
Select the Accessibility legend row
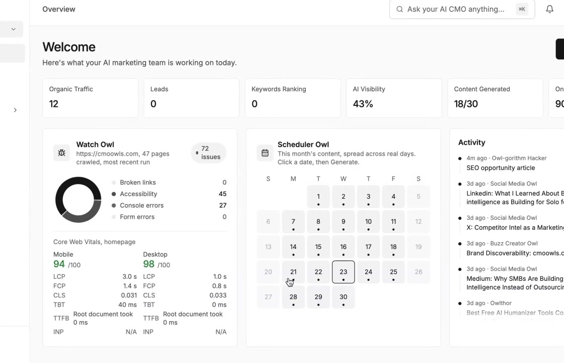pyautogui.click(x=169, y=194)
